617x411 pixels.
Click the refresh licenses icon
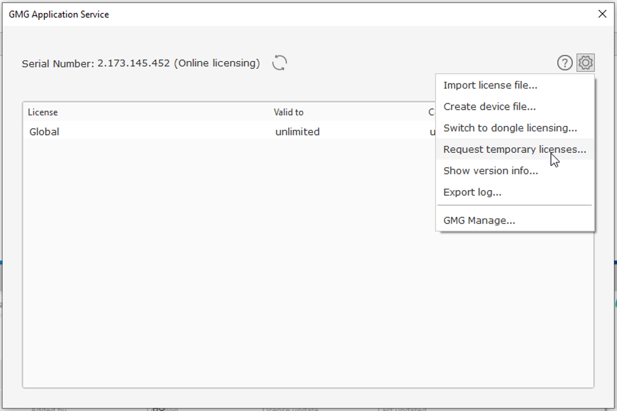pos(279,63)
